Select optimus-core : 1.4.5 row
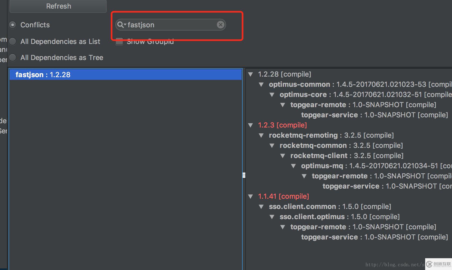Image resolution: width=452 pixels, height=270 pixels. click(366, 95)
